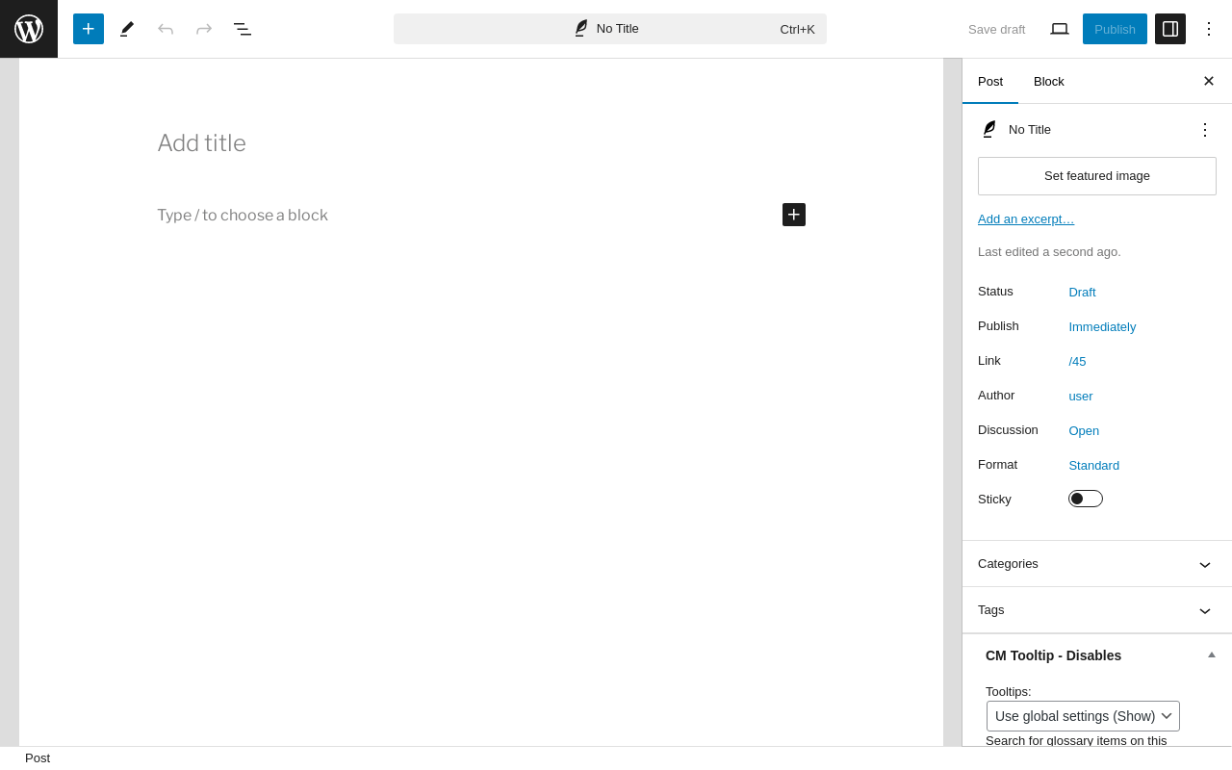Change the author user
Viewport: 1232px width, 770px height.
tap(1081, 396)
